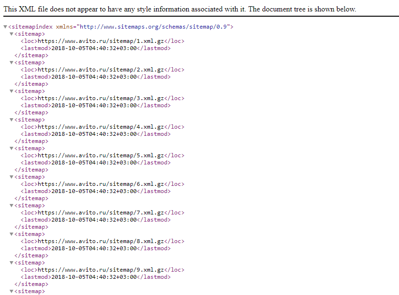This screenshot has width=399, height=295.
Task: Collapse sitemap node containing 7.xml.gz
Action: pyautogui.click(x=11, y=205)
